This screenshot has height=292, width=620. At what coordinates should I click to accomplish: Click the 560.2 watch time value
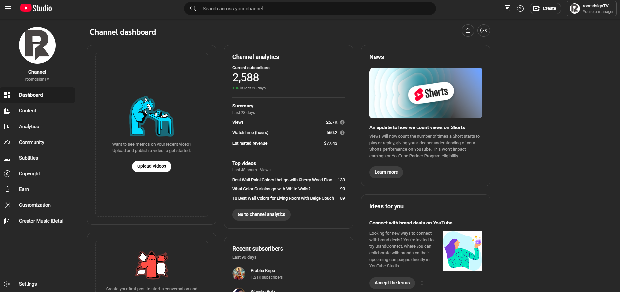(332, 133)
